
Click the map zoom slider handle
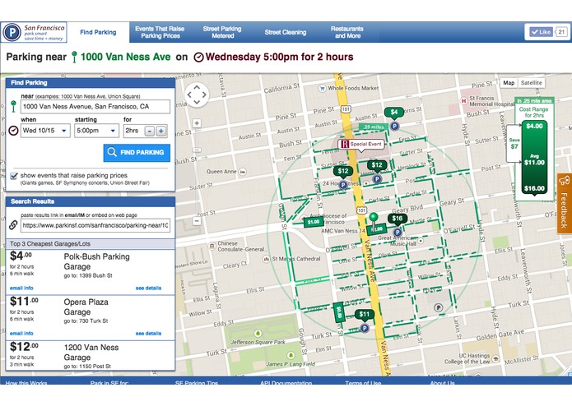[x=197, y=150]
